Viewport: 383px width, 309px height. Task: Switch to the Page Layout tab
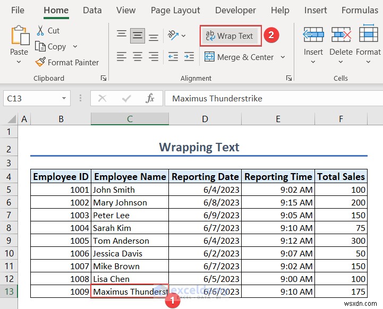175,10
